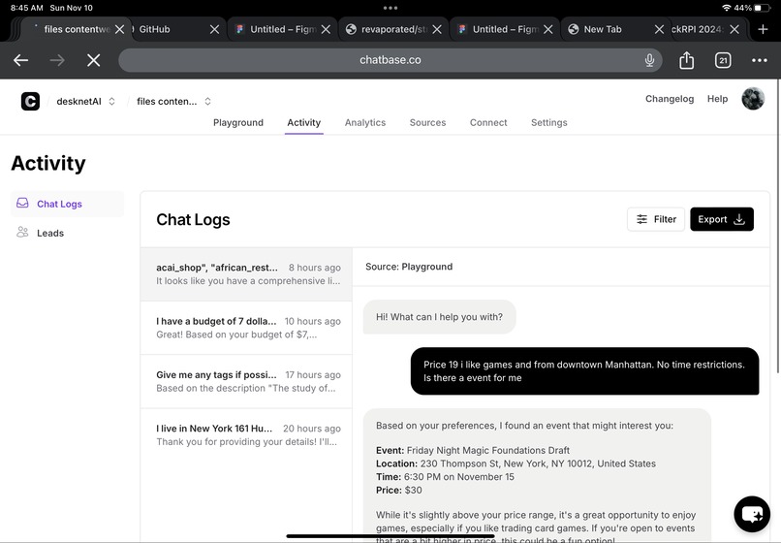This screenshot has width=781, height=543.
Task: Open the Changelog link
Action: tap(670, 99)
